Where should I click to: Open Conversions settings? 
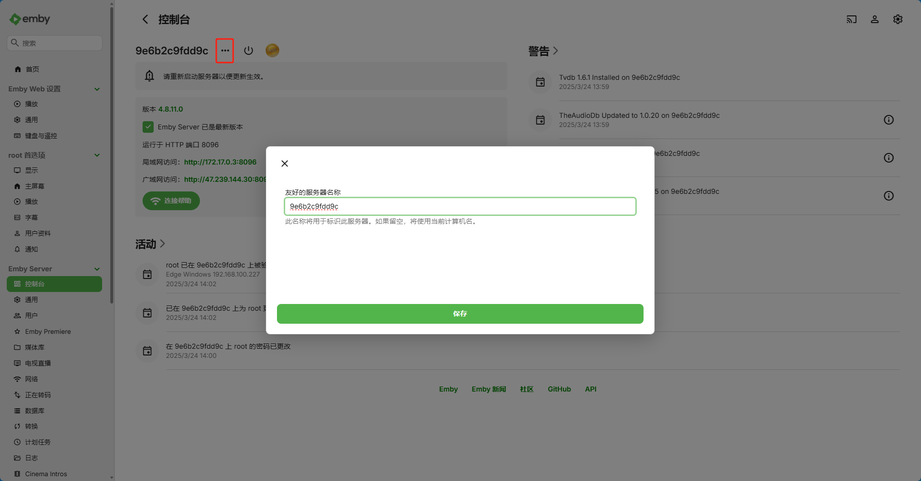pyautogui.click(x=54, y=426)
